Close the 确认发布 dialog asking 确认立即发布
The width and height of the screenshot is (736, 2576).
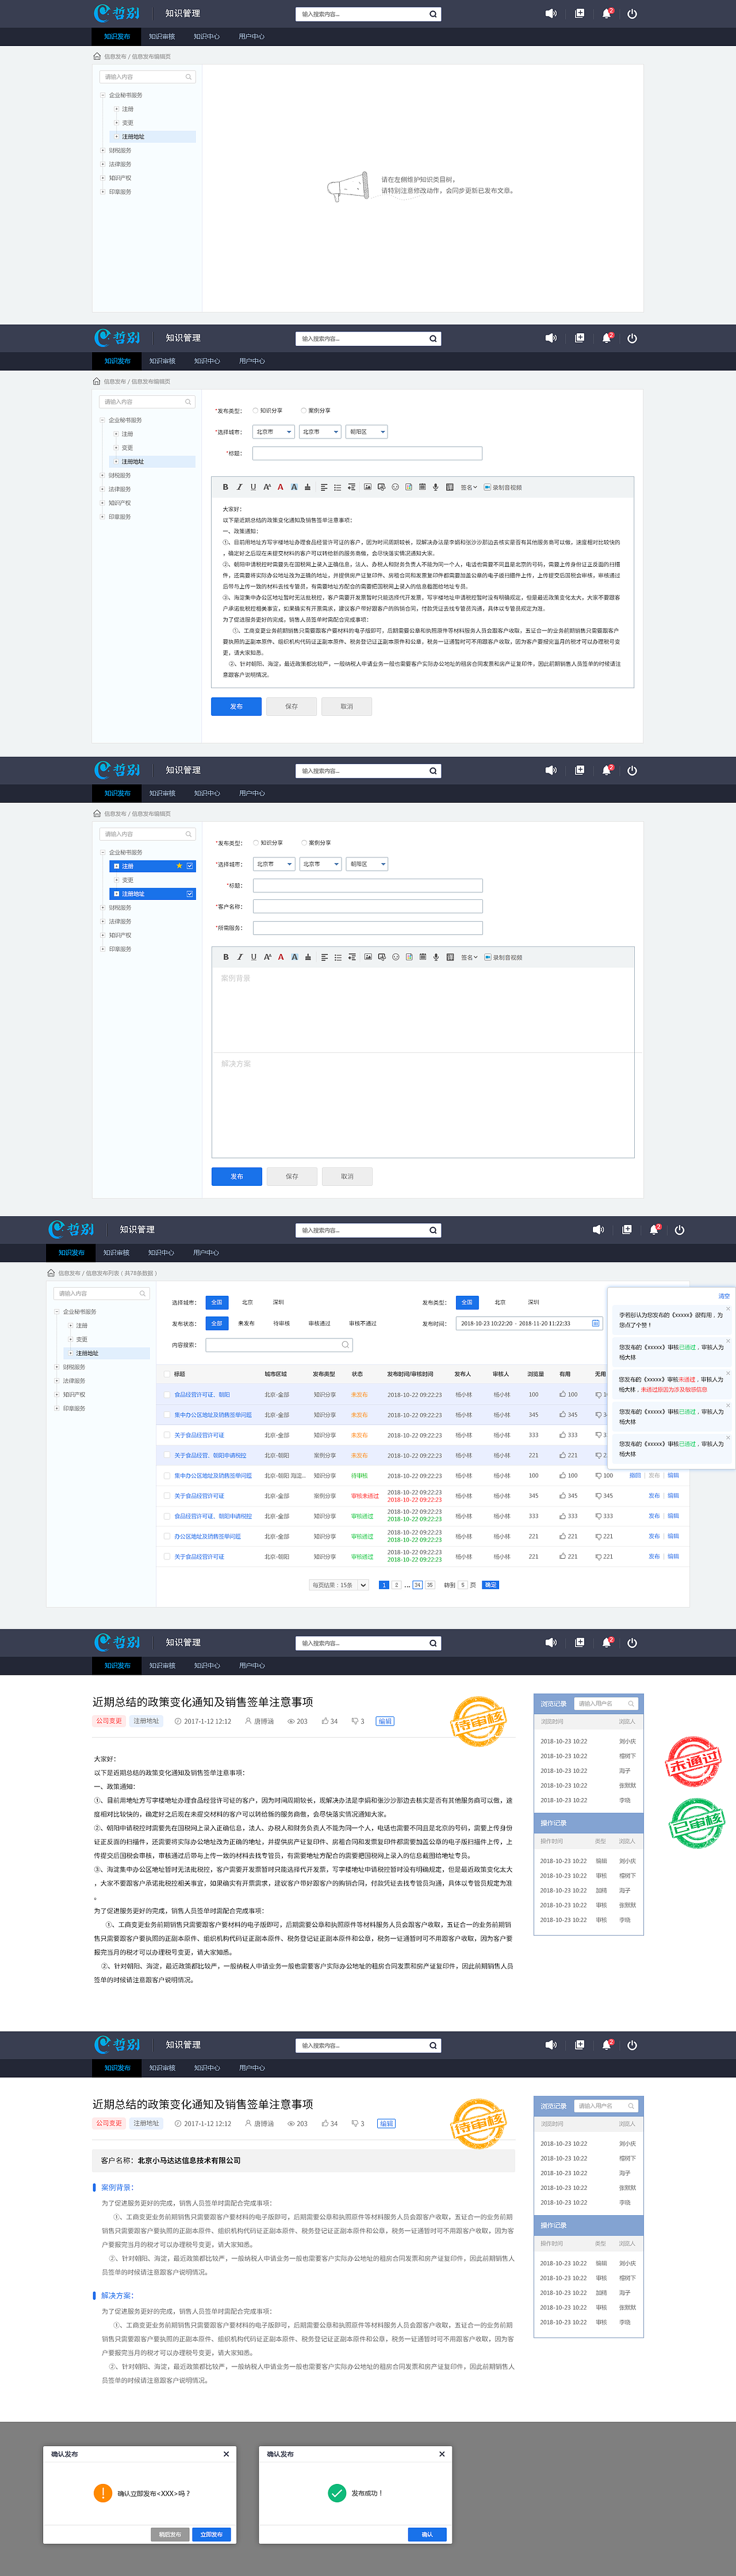coord(226,2454)
